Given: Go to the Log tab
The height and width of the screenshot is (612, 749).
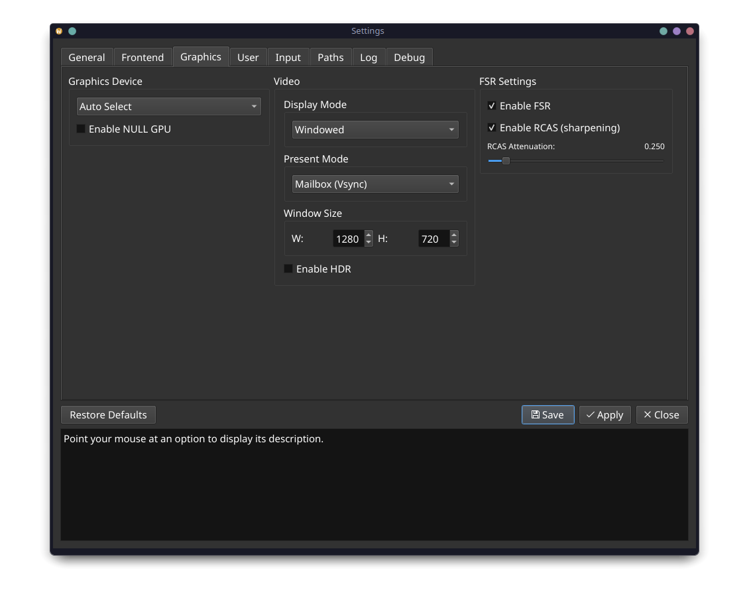Looking at the screenshot, I should click(x=369, y=57).
